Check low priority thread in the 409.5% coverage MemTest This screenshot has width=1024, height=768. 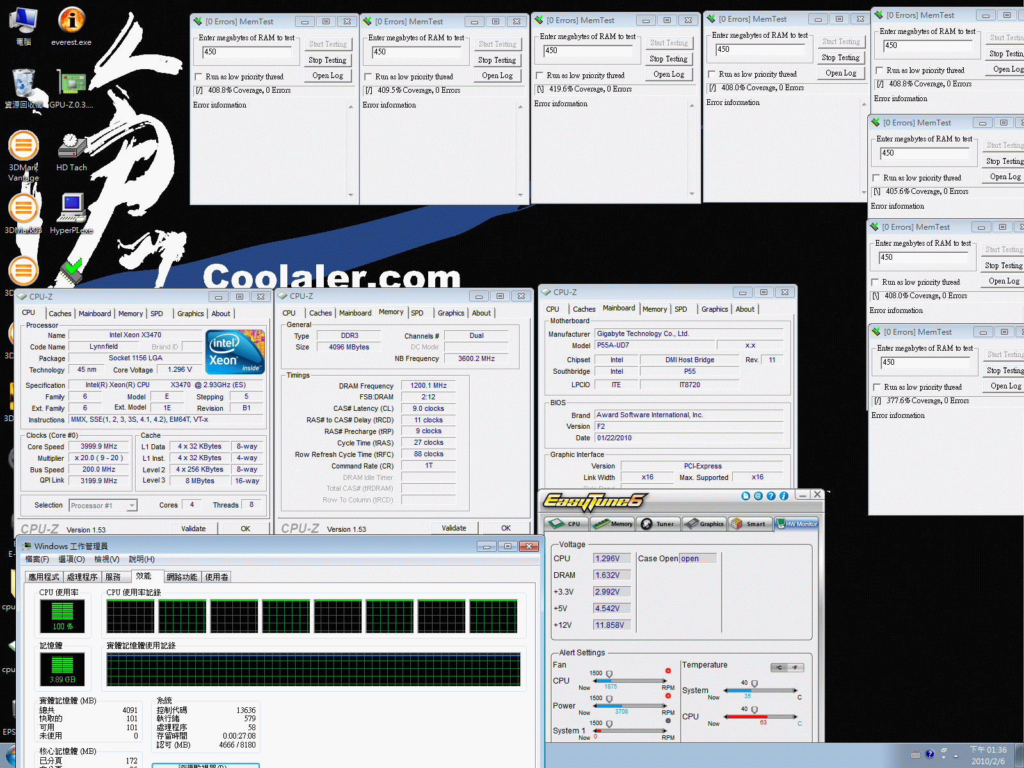pos(368,77)
